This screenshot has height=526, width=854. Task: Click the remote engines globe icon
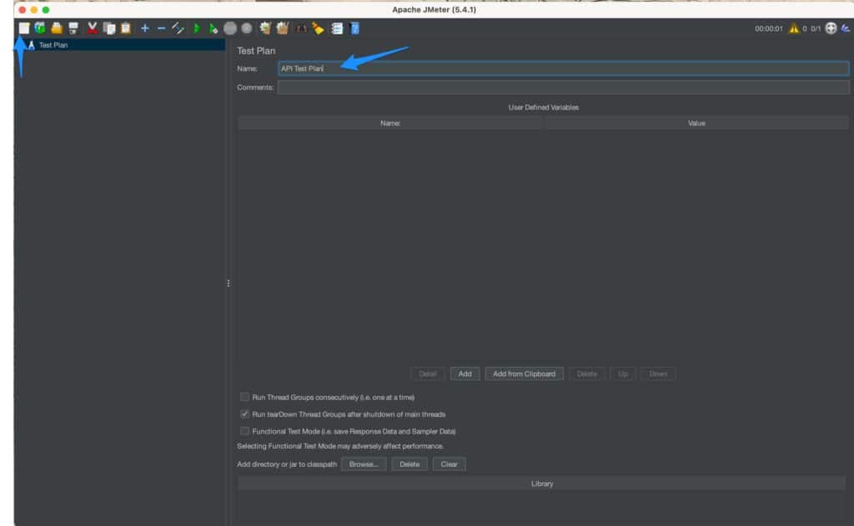(x=831, y=28)
